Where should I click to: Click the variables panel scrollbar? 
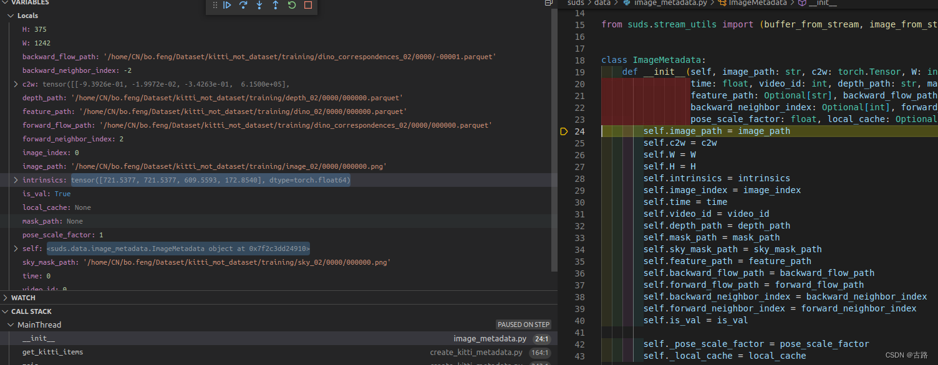click(x=555, y=140)
